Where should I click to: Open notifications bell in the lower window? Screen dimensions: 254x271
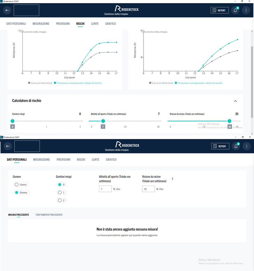pos(236,146)
